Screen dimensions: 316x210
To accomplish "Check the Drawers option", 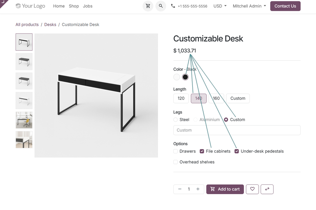I will (x=176, y=151).
